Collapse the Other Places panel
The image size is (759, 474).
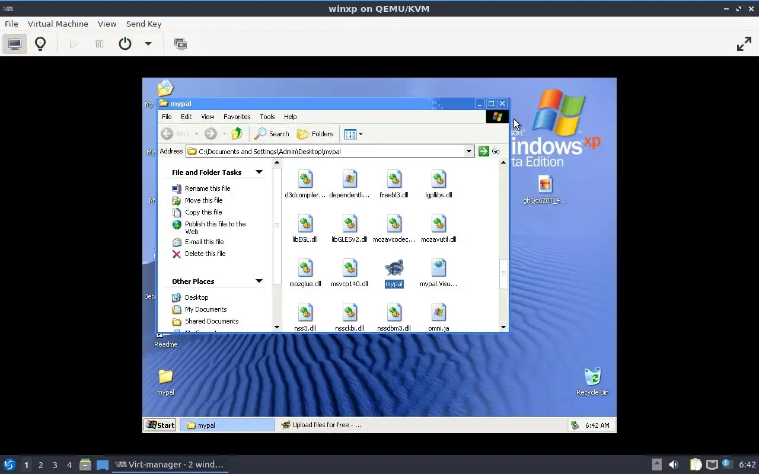tap(259, 281)
